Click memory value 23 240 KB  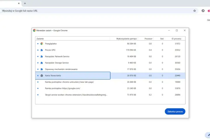[x=131, y=88]
